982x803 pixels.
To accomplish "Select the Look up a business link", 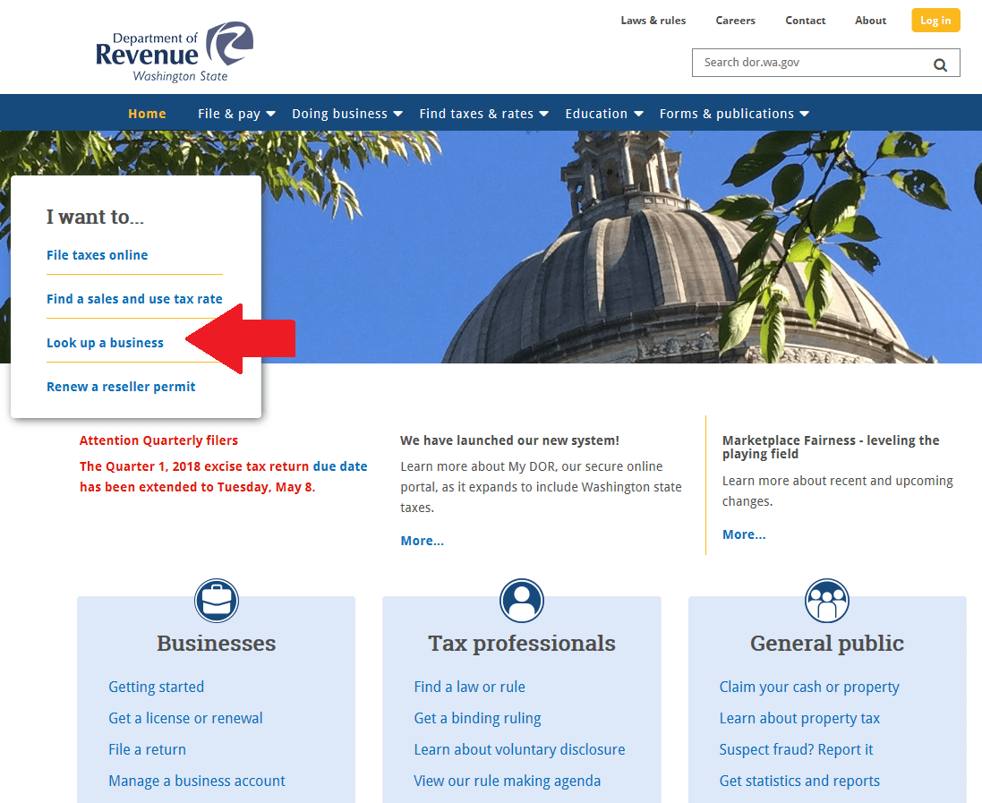I will pyautogui.click(x=105, y=343).
